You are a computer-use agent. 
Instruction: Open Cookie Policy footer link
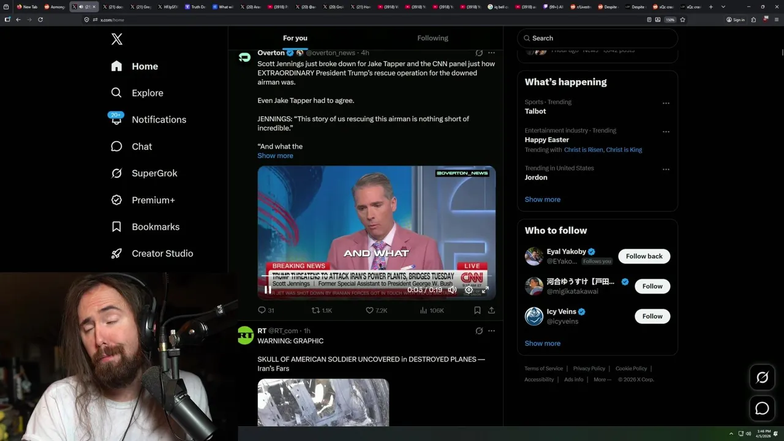click(x=631, y=369)
